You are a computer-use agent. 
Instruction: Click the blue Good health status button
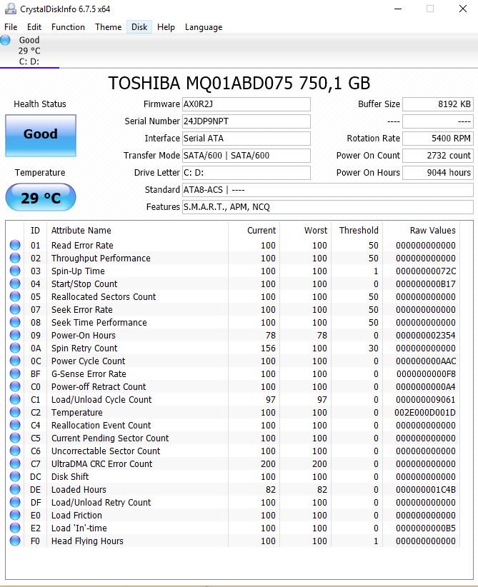tap(41, 135)
